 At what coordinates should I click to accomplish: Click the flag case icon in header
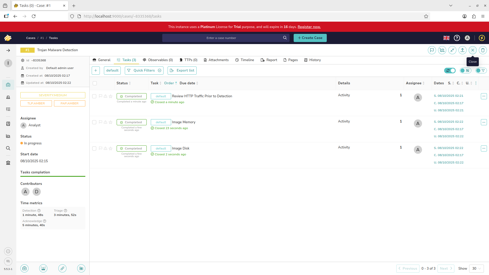coord(432,50)
